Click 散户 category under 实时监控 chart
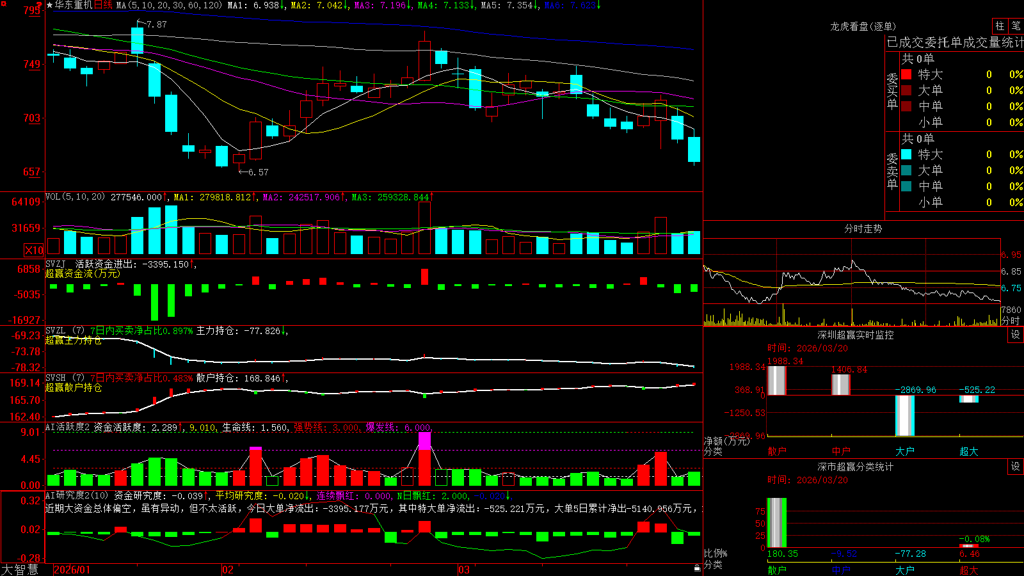The image size is (1024, 576). click(777, 451)
